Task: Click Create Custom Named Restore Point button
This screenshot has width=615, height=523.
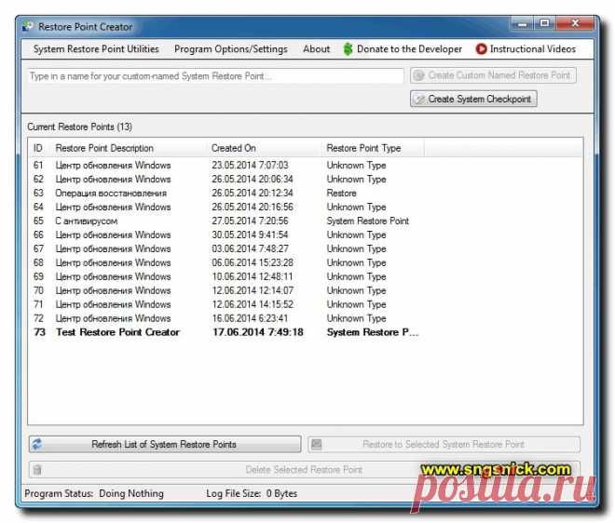Action: 493,75
